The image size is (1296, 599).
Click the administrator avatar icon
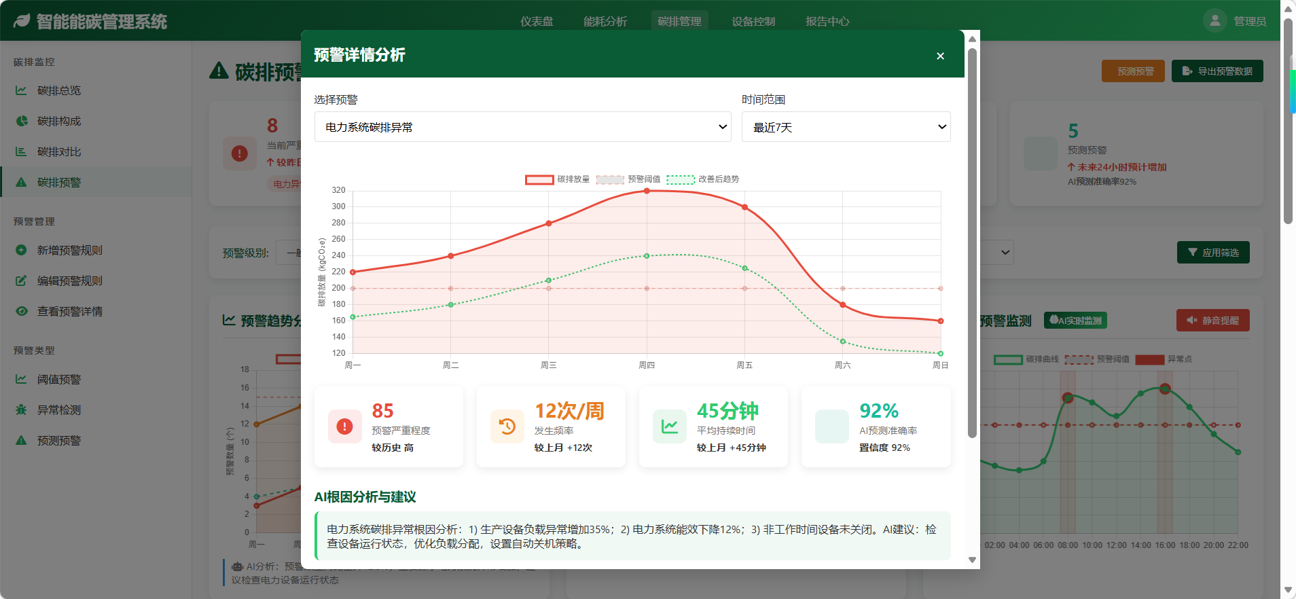(x=1214, y=20)
